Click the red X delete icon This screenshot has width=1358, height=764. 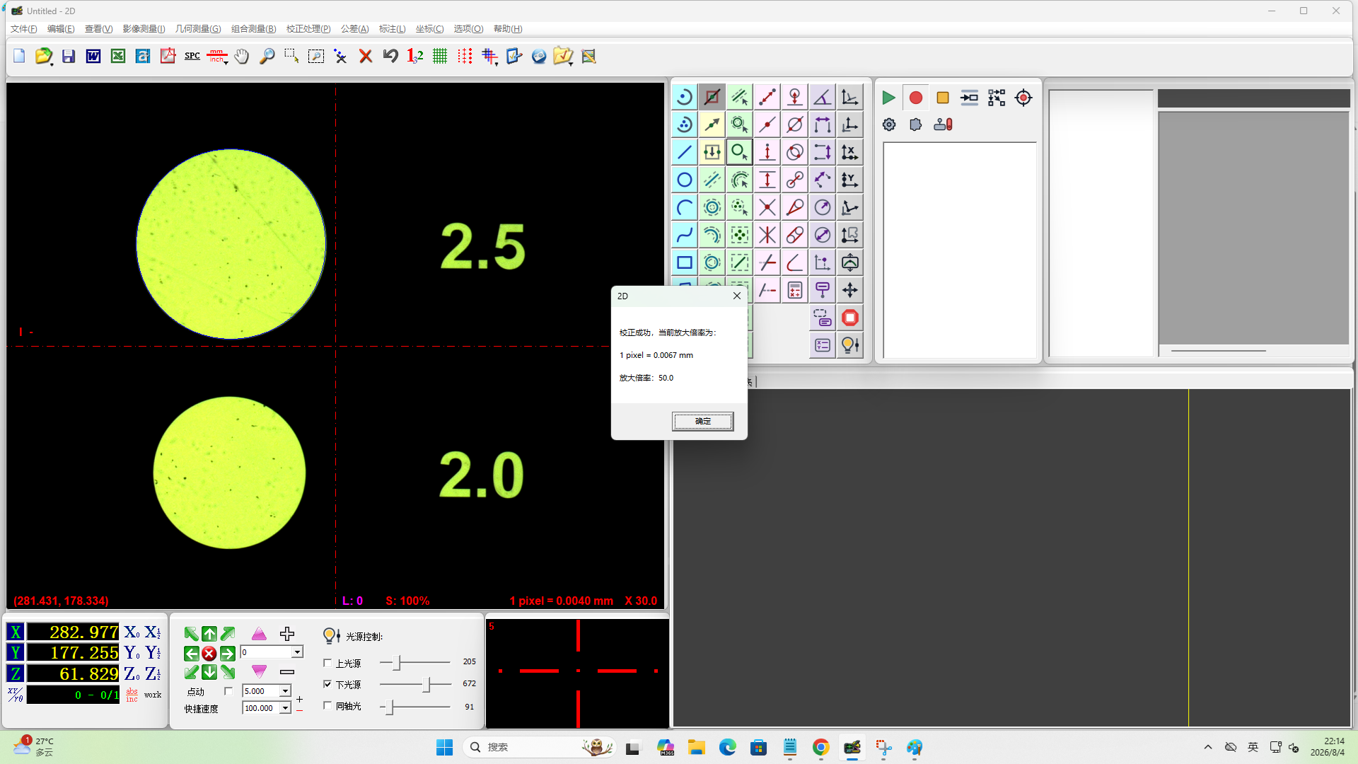pyautogui.click(x=366, y=56)
